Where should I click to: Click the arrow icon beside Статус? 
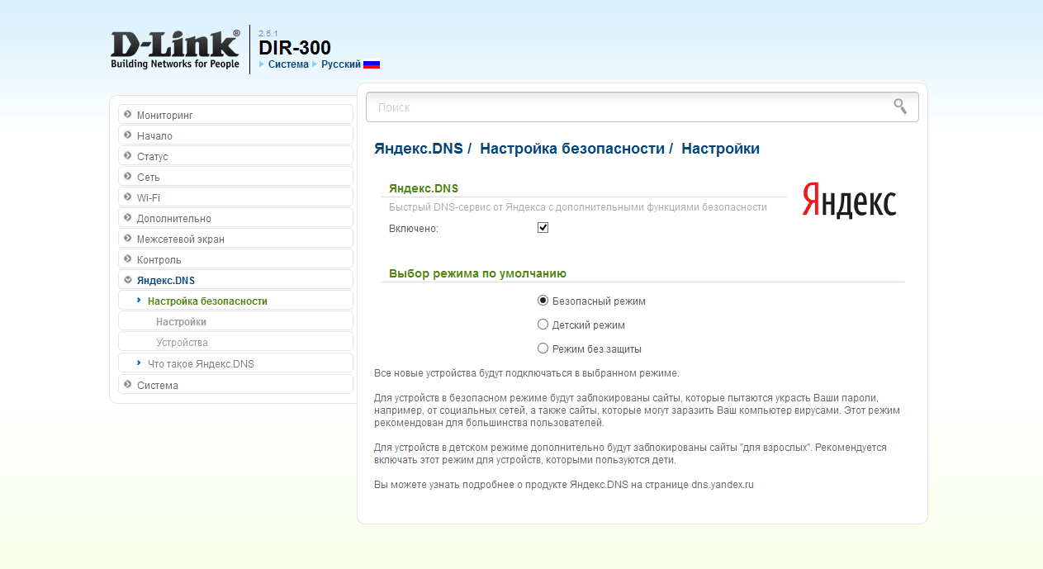point(128,156)
